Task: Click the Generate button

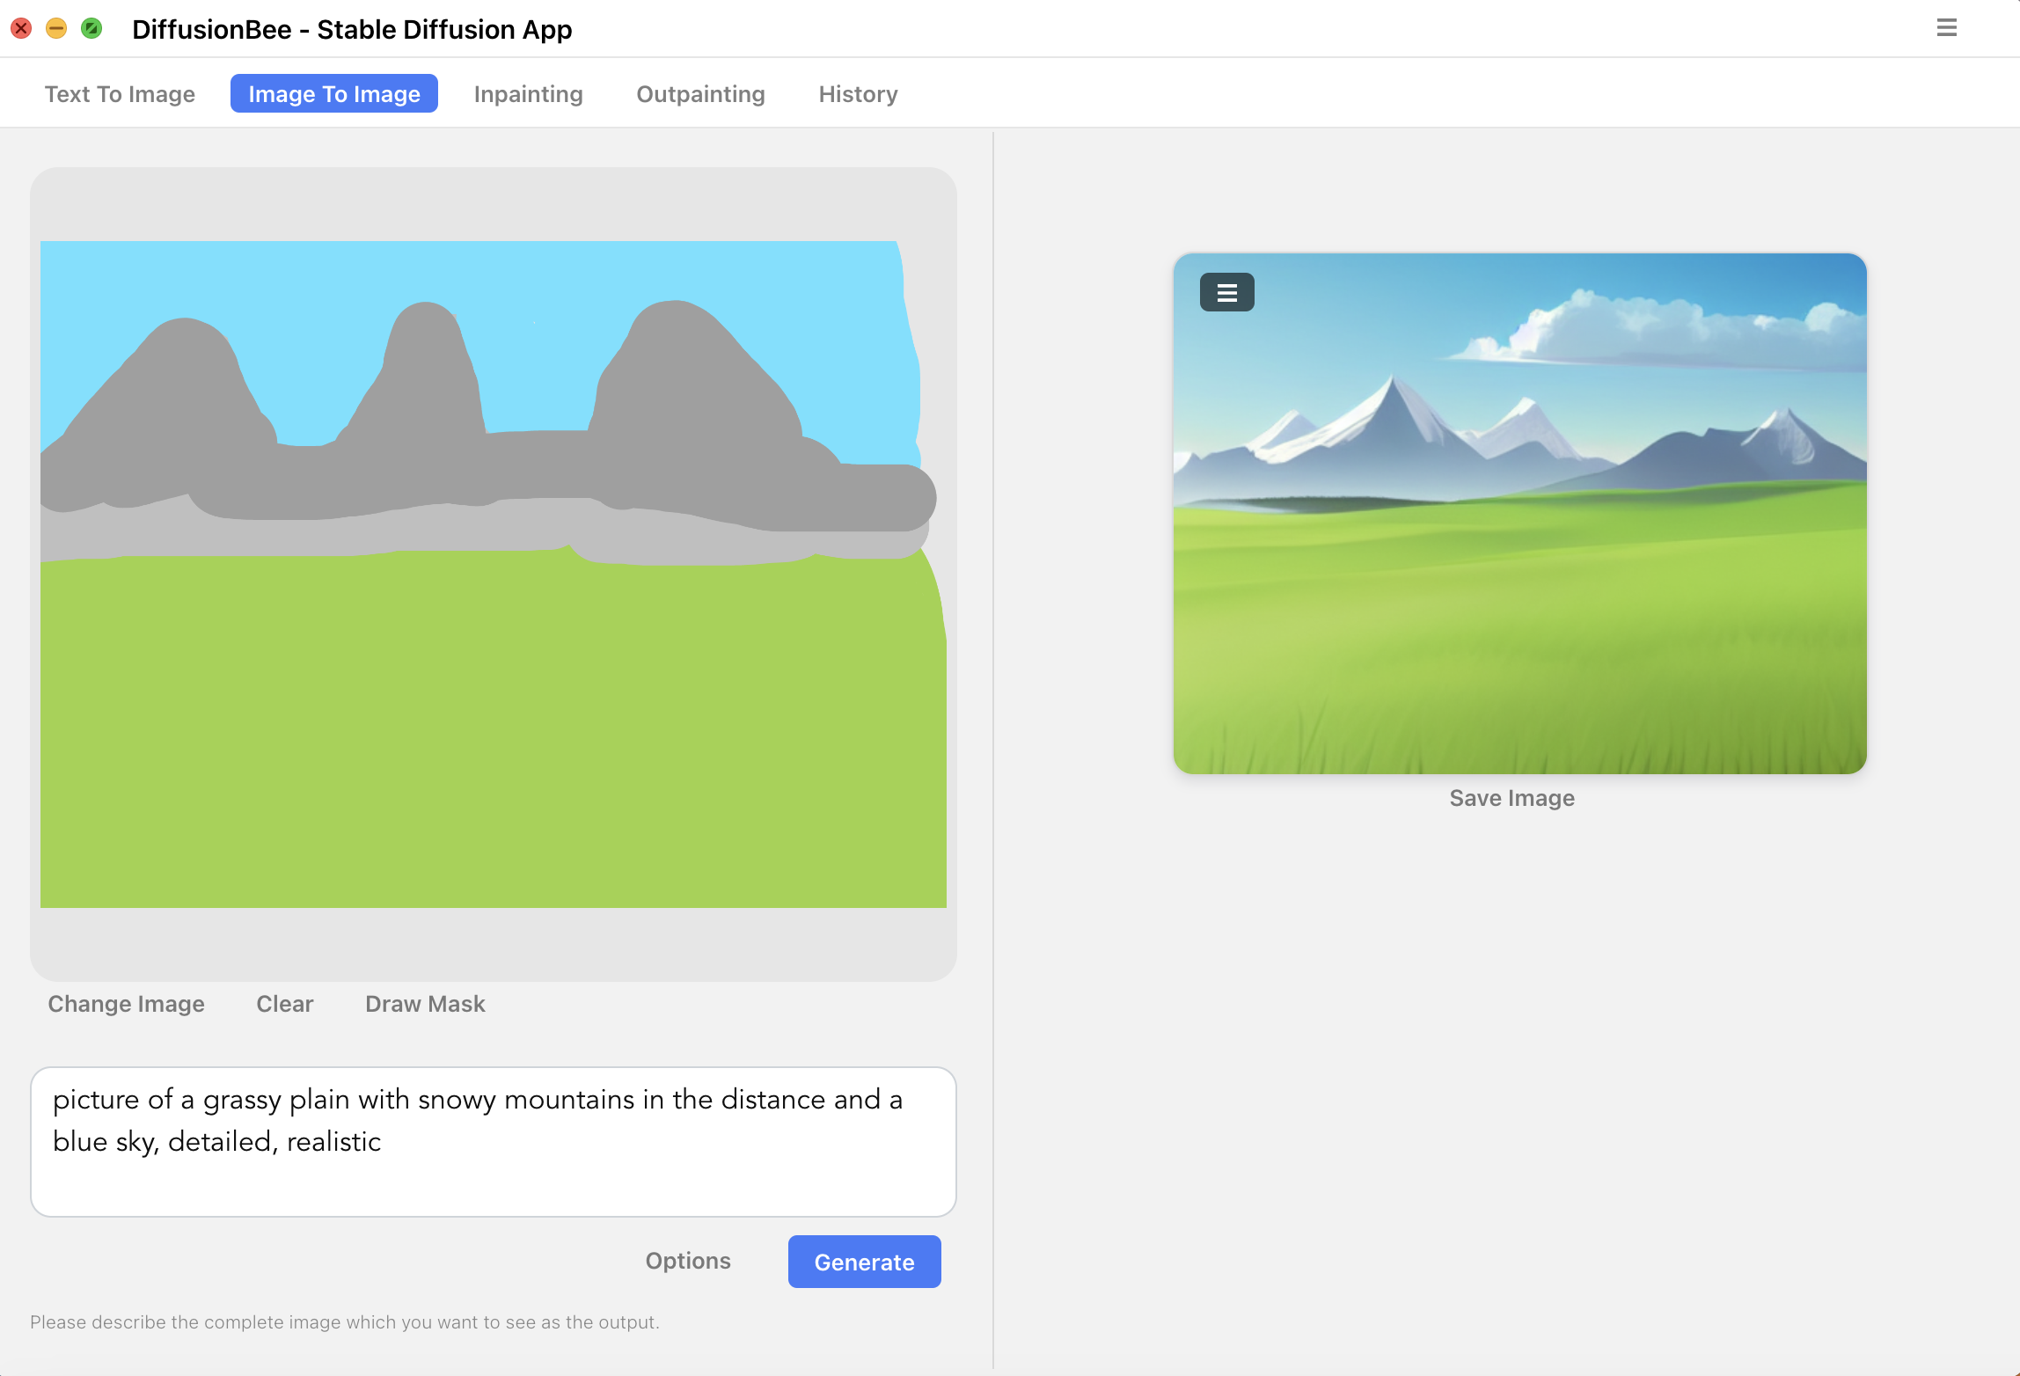Action: tap(864, 1261)
